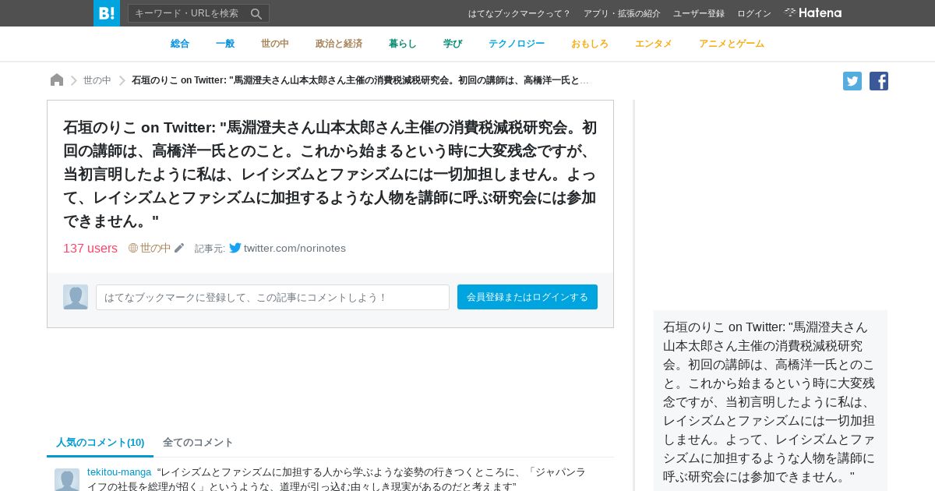Image resolution: width=935 pixels, height=491 pixels.
Task: Click ログイン in the header
Action: [754, 13]
